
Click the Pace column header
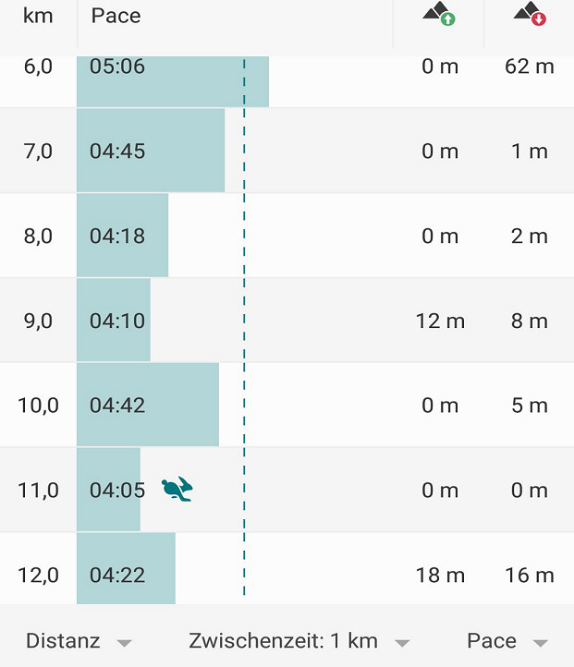[x=116, y=17]
